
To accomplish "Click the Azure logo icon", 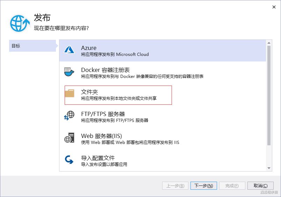I will tap(70, 50).
